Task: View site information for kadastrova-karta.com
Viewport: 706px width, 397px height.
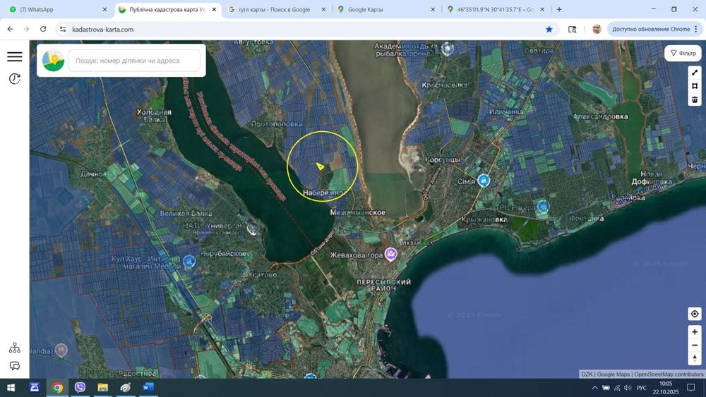Action: (x=63, y=29)
